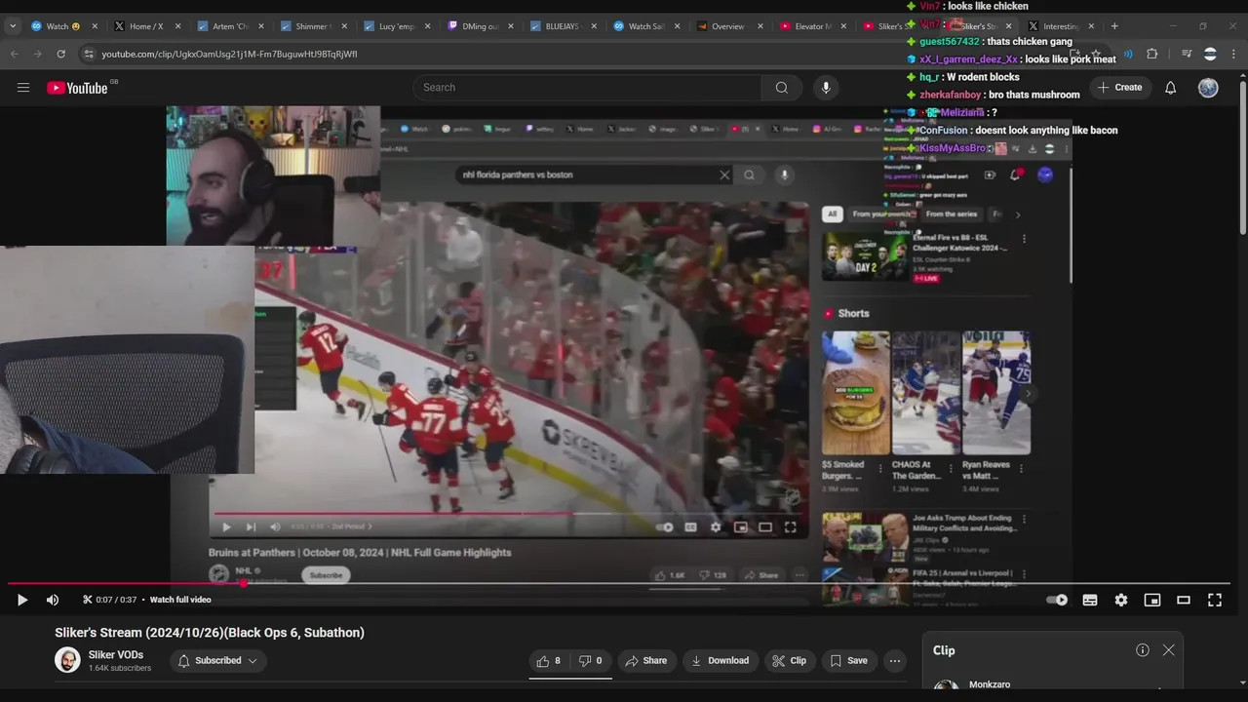This screenshot has width=1248, height=702.
Task: Open a new browser tab
Action: [x=1114, y=26]
